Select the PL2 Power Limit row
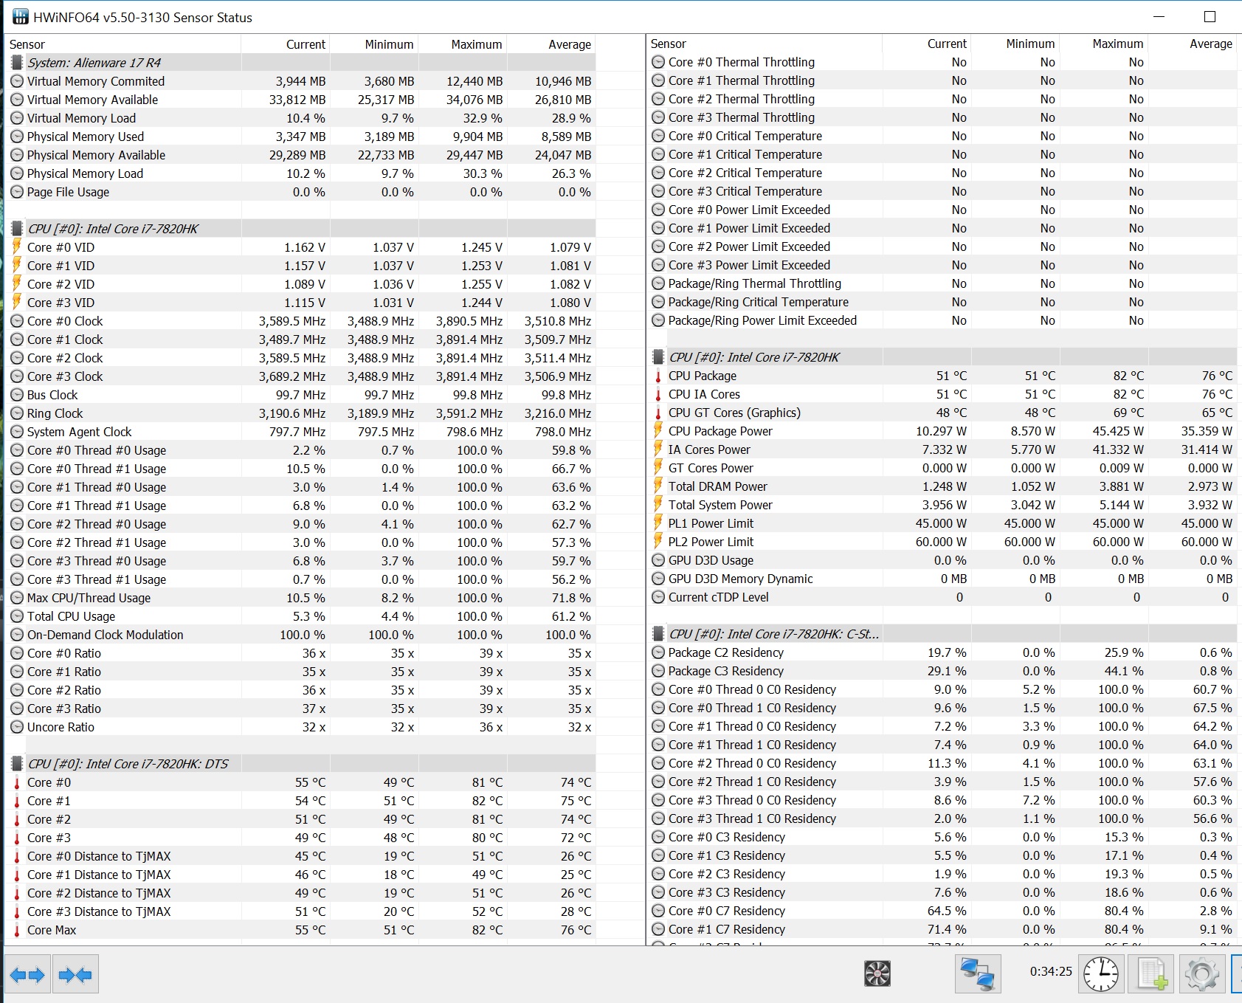 [942, 542]
